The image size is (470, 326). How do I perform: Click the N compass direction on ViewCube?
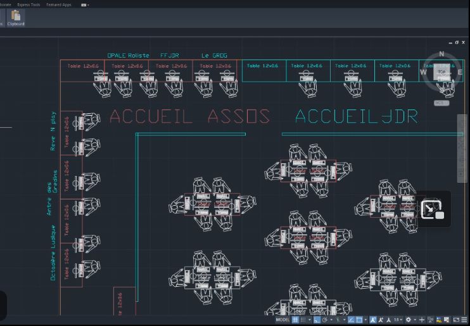[x=441, y=54]
